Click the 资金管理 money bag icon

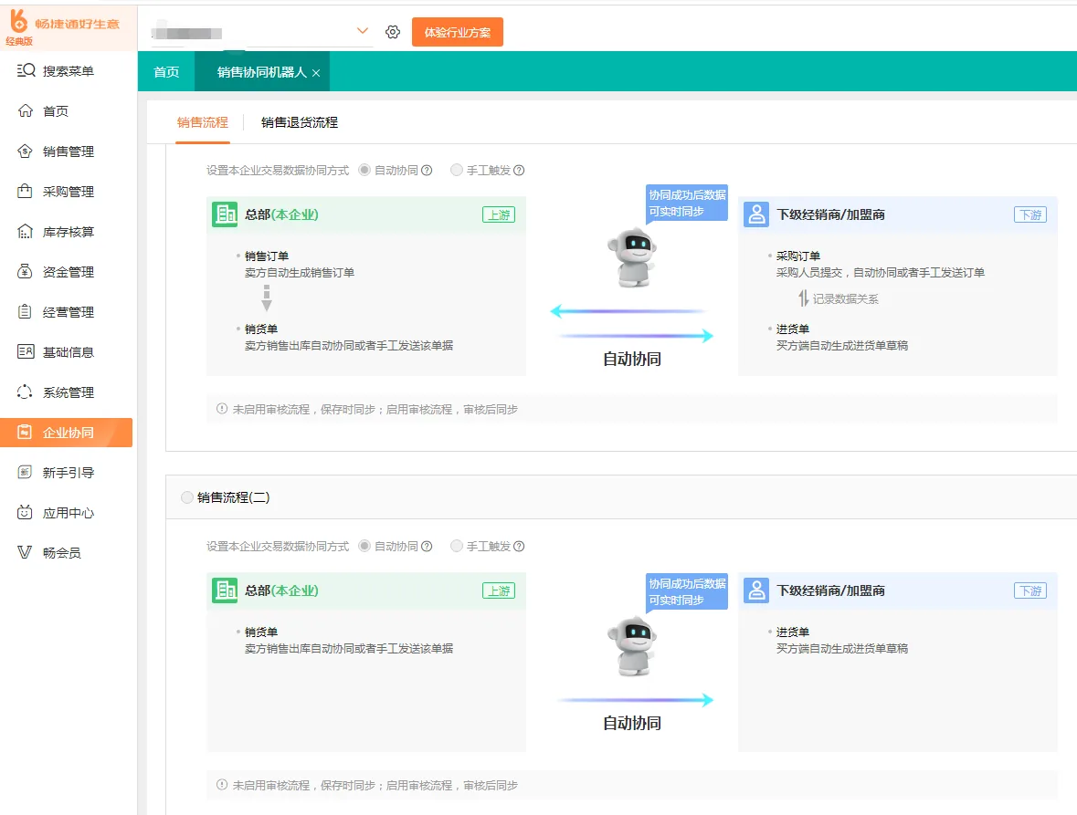coord(26,272)
